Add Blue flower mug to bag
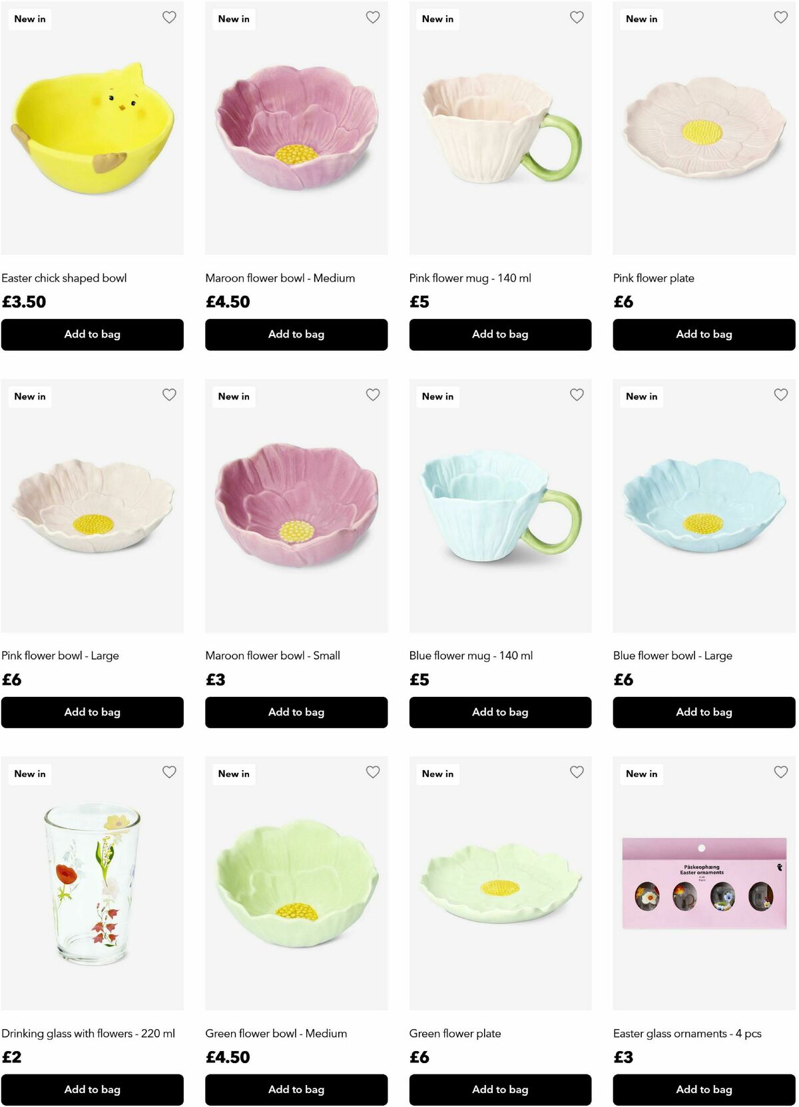This screenshot has width=799, height=1107. (x=500, y=712)
